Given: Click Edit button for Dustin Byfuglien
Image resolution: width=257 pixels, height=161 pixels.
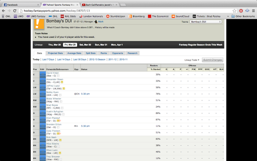Looking at the screenshot, I should [x=42, y=113].
